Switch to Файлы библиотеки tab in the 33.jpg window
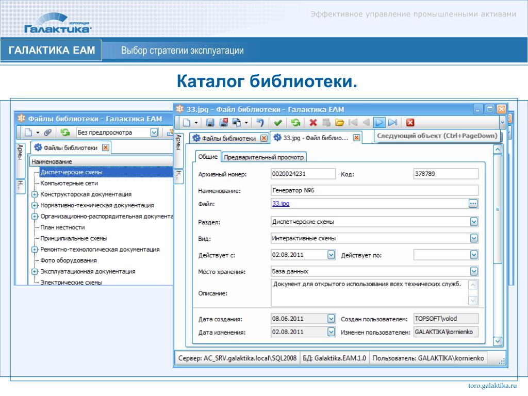Viewport: 528px width, 396px height. [x=229, y=138]
